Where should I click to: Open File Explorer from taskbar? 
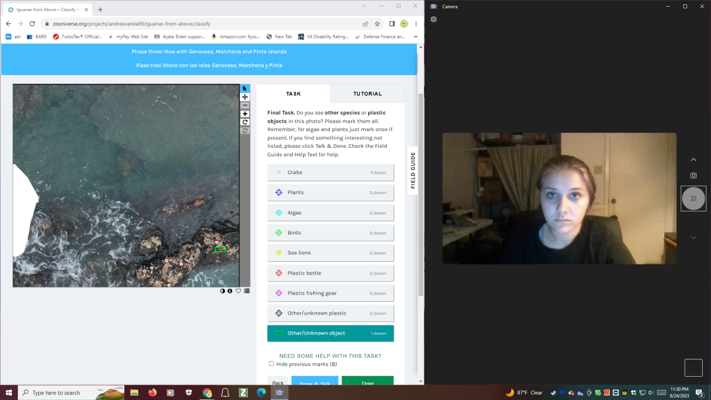tap(134, 393)
